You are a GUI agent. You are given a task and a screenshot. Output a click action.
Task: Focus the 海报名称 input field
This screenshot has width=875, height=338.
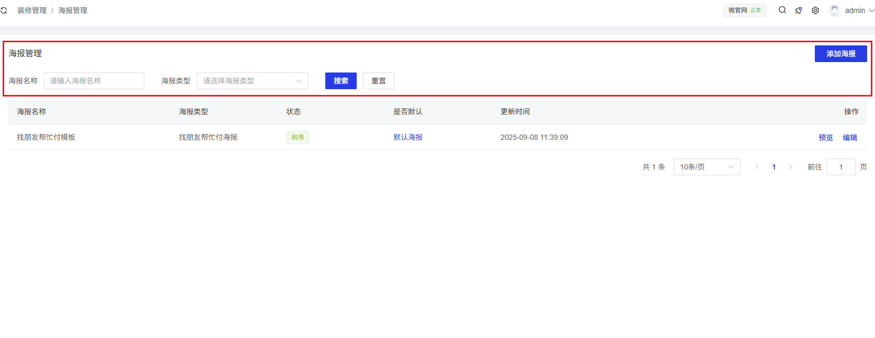[x=94, y=81]
